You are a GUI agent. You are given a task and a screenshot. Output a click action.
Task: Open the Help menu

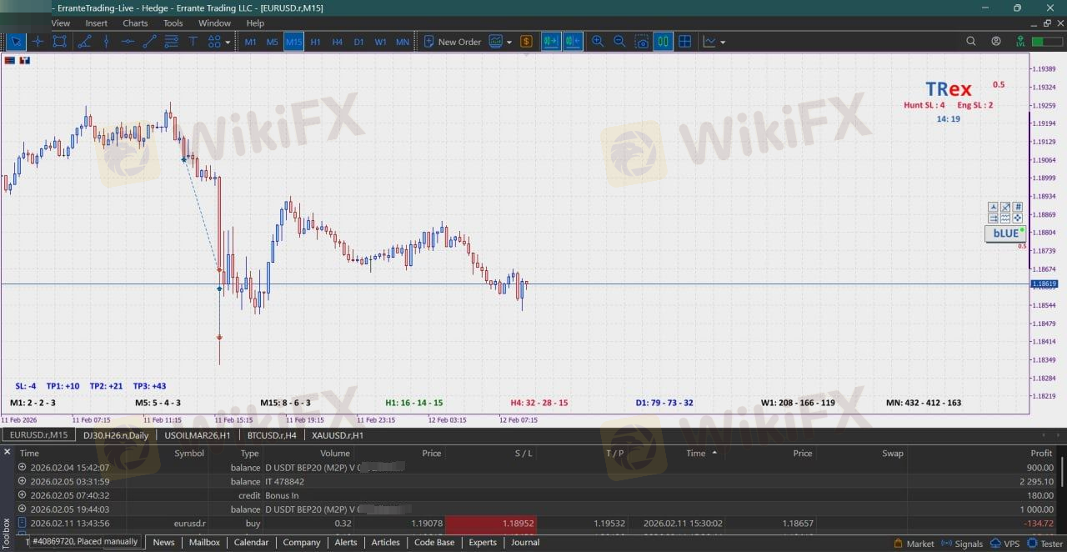coord(256,23)
